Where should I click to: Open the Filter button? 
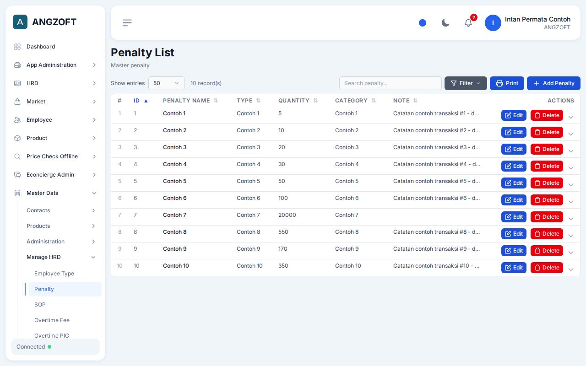click(x=466, y=83)
